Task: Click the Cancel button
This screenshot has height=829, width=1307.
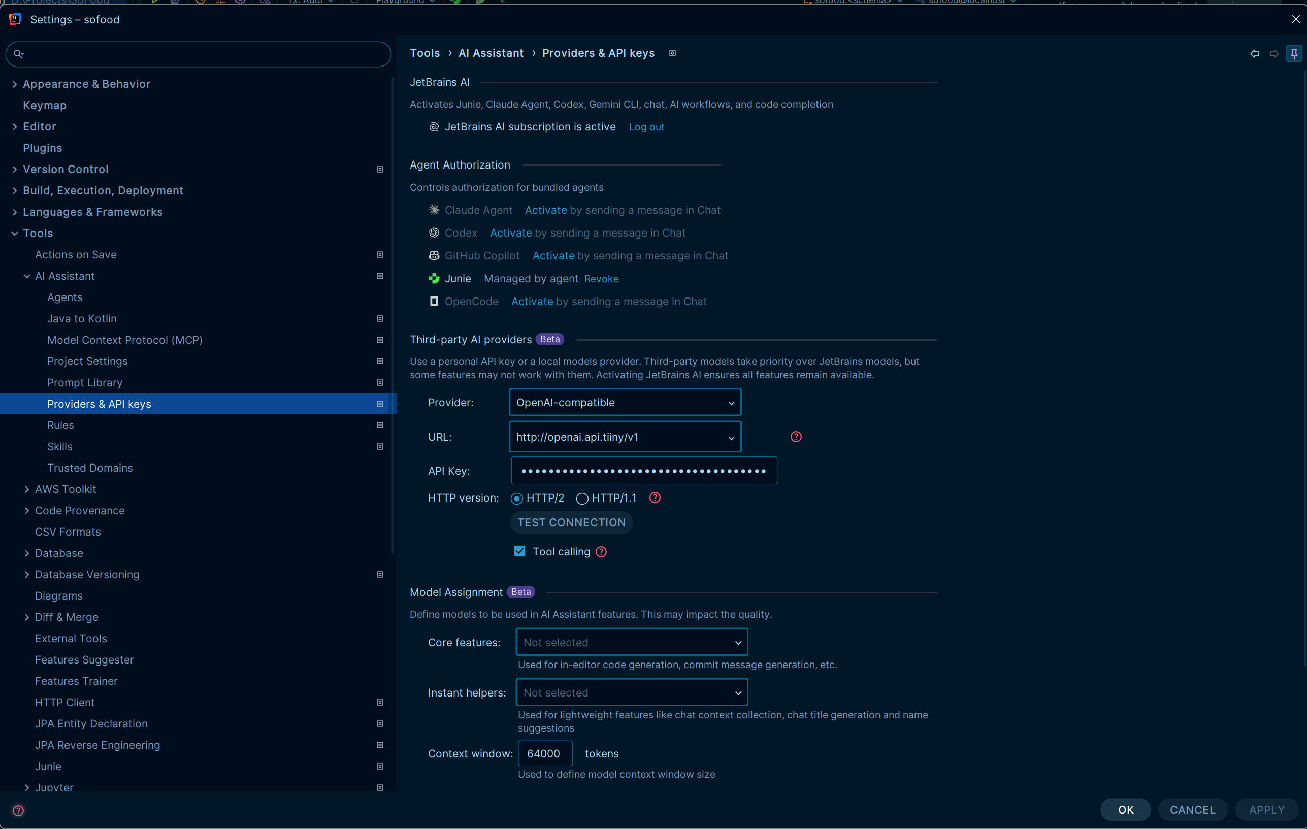Action: tap(1192, 810)
